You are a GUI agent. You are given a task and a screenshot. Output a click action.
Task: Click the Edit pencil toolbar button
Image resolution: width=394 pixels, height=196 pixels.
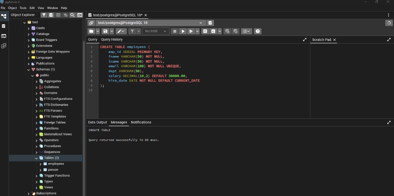[121, 31]
